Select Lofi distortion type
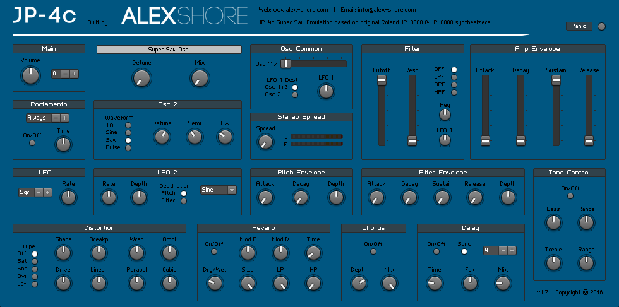 35,284
